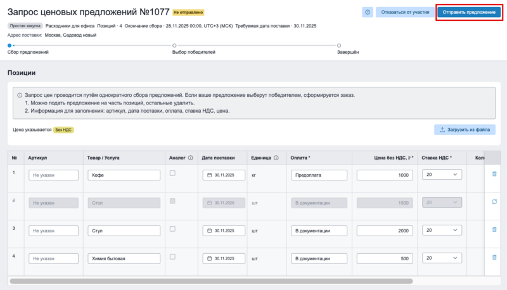This screenshot has width=507, height=290.
Task: Click info icon next to Аналог header
Action: coord(190,158)
